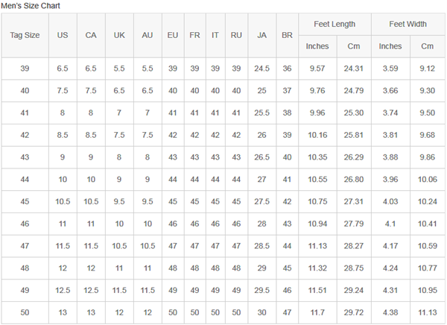
Task: Select the UK column header
Action: 119,35
